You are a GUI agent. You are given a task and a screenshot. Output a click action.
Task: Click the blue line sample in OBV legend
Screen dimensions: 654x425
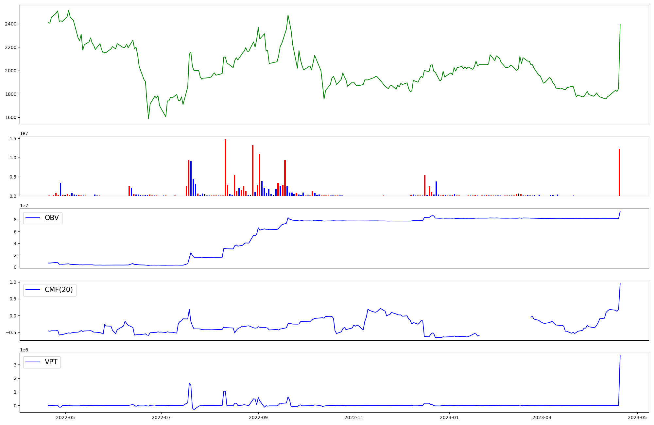point(33,218)
